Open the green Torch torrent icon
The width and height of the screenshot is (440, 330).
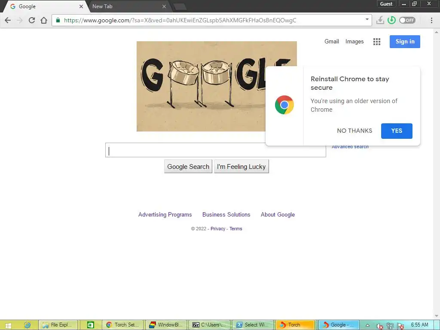tap(391, 20)
